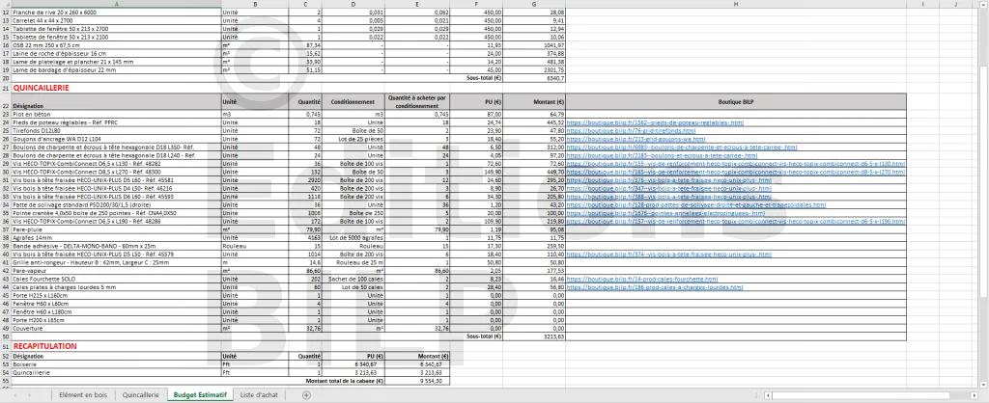Switch to the Elément en bois sheet
This screenshot has height=403, width=989.
click(x=82, y=395)
